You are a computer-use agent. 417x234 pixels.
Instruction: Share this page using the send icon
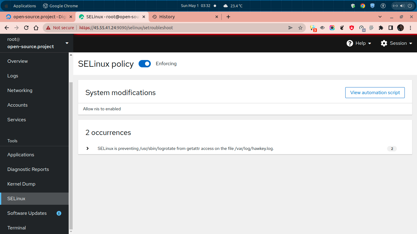point(291,28)
